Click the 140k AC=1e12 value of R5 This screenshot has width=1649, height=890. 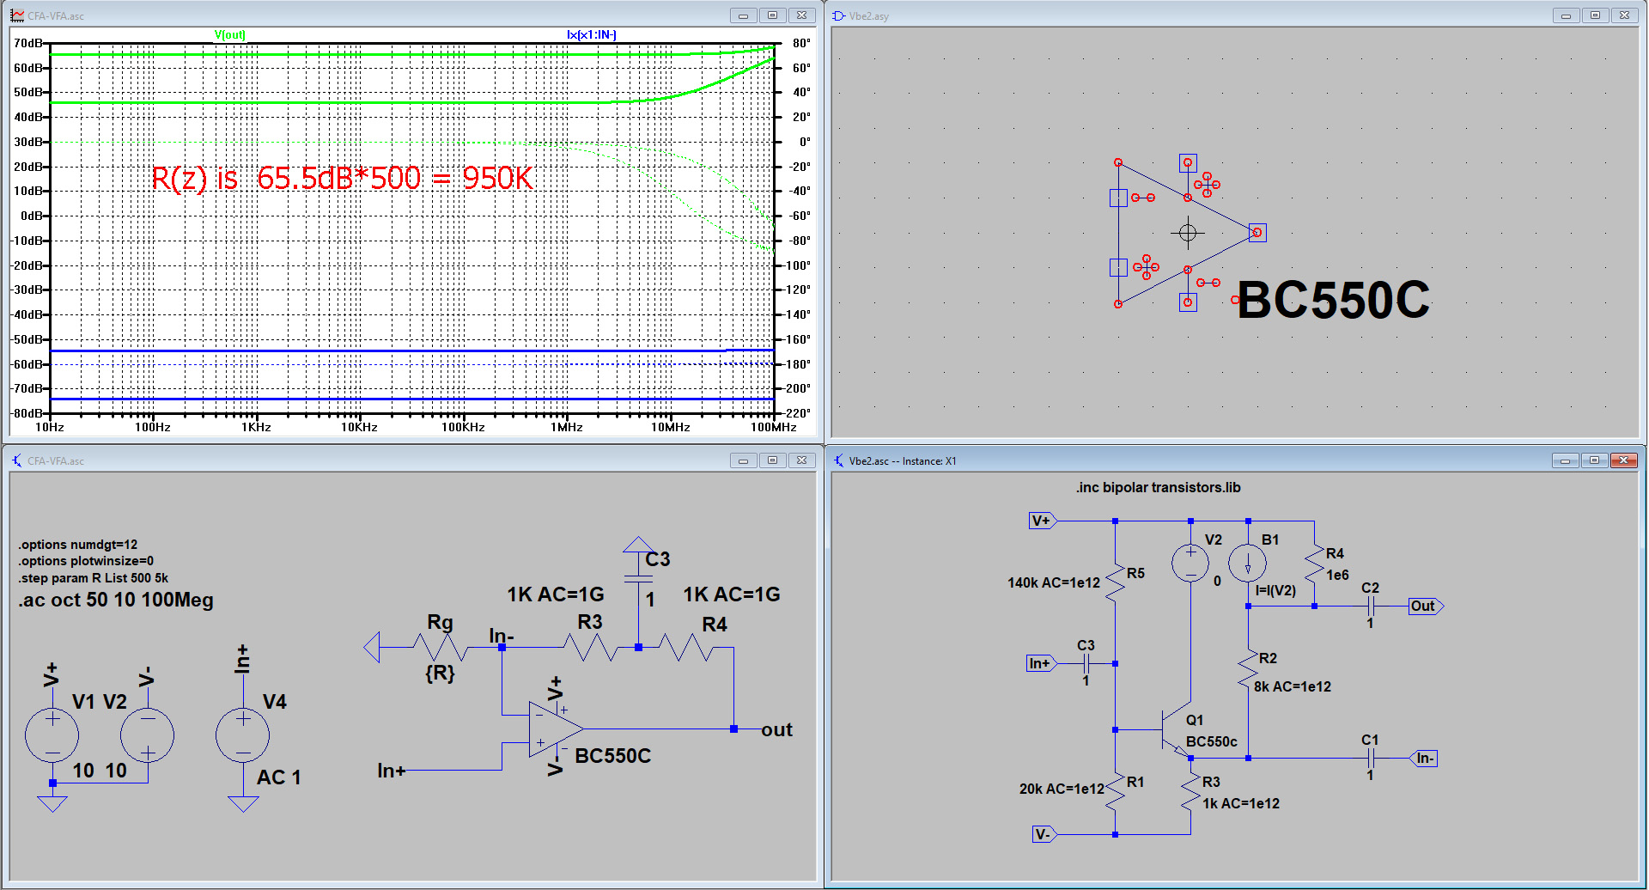click(x=1054, y=582)
